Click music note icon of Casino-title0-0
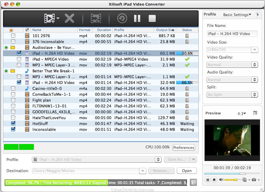The height and width of the screenshot is (192, 265). pos(27,88)
